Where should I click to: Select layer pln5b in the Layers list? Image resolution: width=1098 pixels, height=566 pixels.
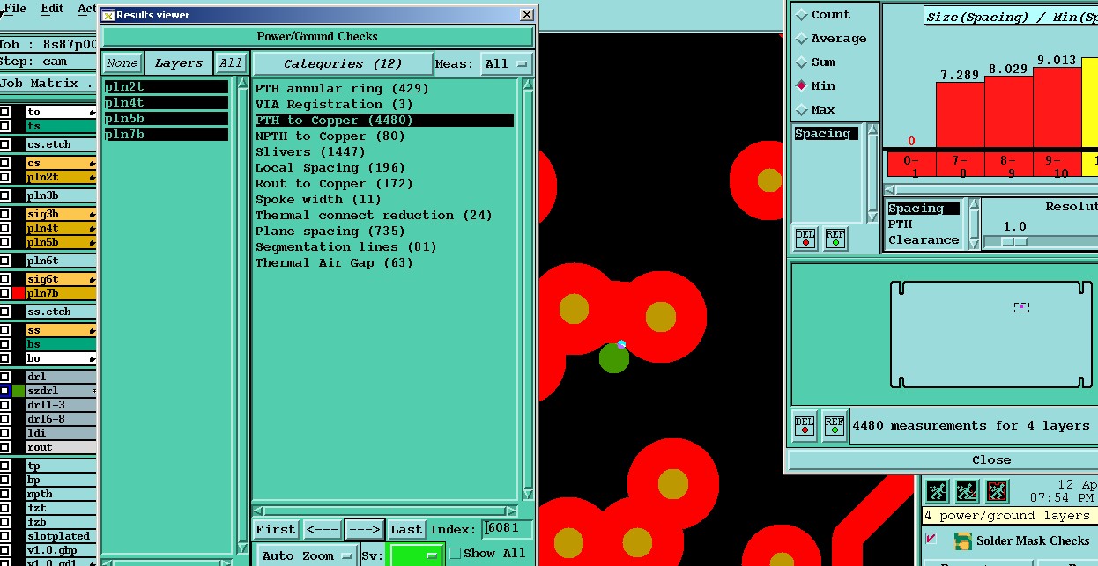167,119
